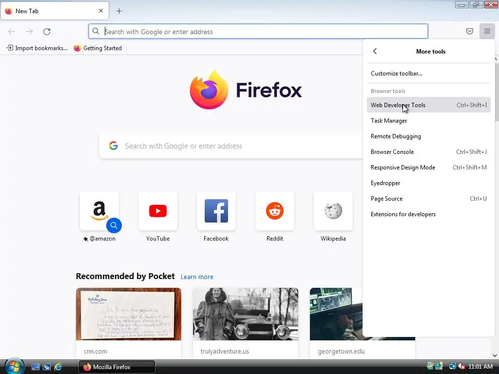499x374 pixels.
Task: Open the Facebook top site tile
Action: click(216, 211)
